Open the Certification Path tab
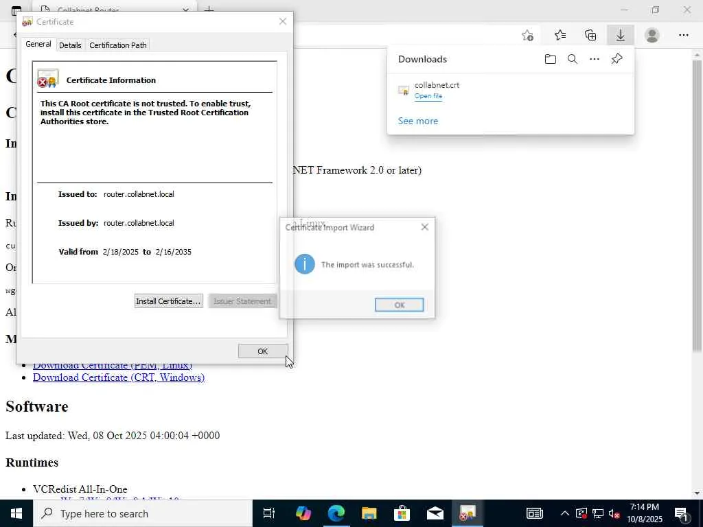This screenshot has height=527, width=703. [118, 45]
